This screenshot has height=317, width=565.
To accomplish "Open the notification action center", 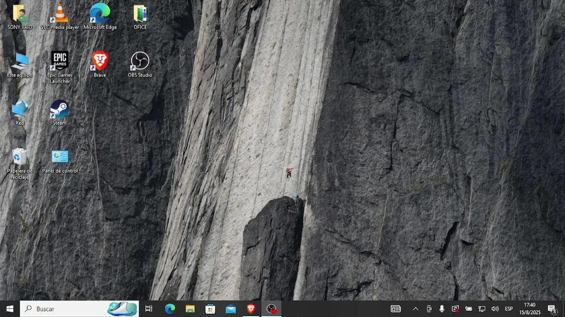I will (552, 309).
